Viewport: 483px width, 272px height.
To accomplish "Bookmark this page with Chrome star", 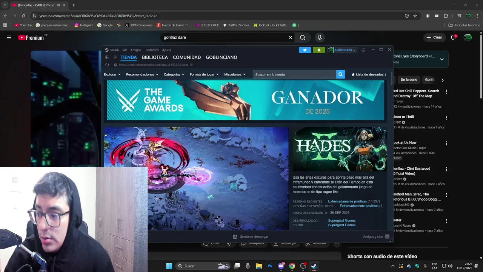I will click(x=415, y=16).
